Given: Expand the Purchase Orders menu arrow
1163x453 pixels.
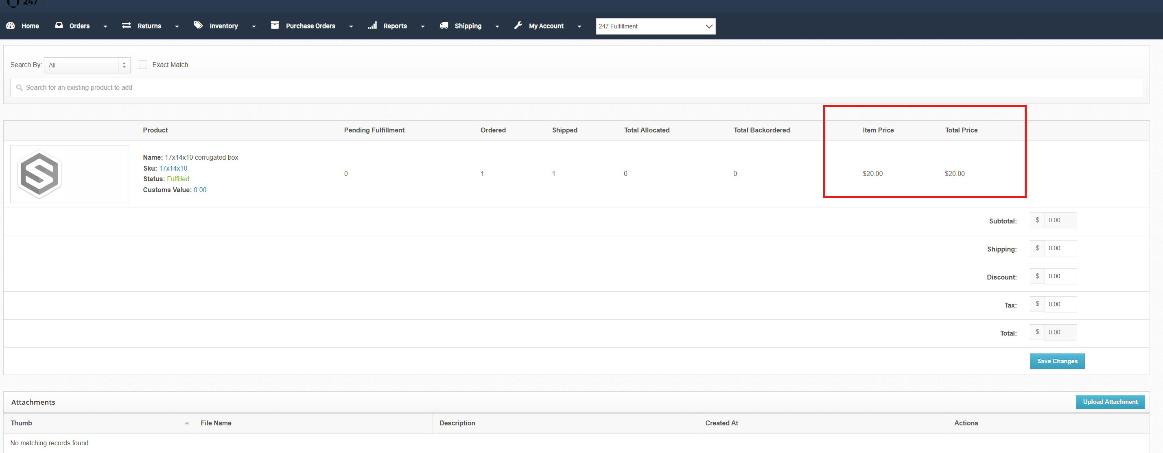Looking at the screenshot, I should point(351,26).
